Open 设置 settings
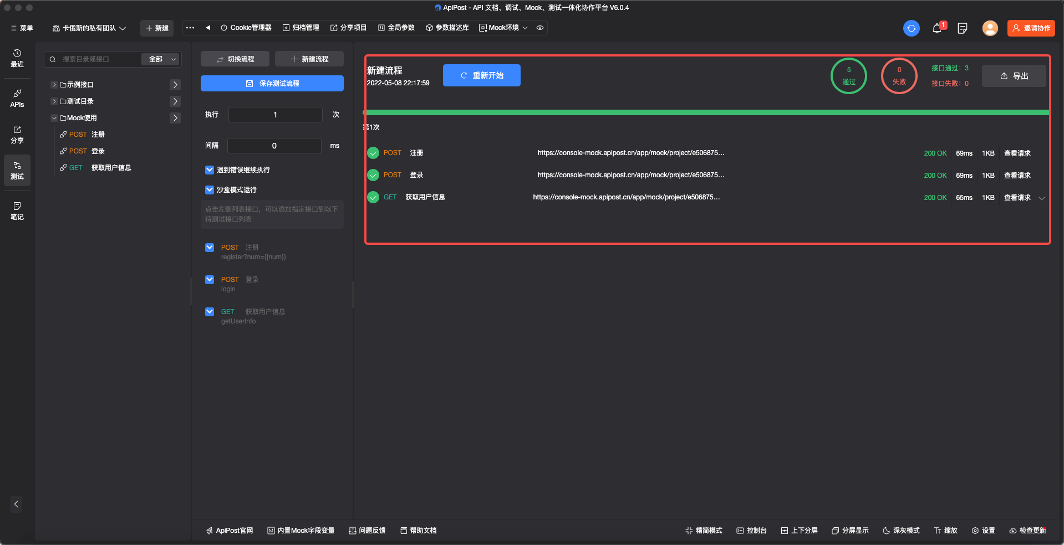The width and height of the screenshot is (1064, 545). 984,531
